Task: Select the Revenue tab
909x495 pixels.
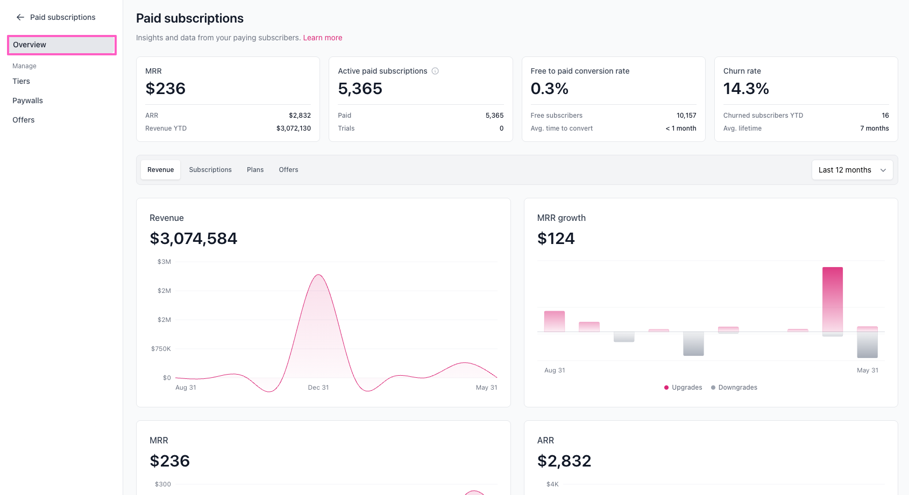Action: pyautogui.click(x=160, y=170)
